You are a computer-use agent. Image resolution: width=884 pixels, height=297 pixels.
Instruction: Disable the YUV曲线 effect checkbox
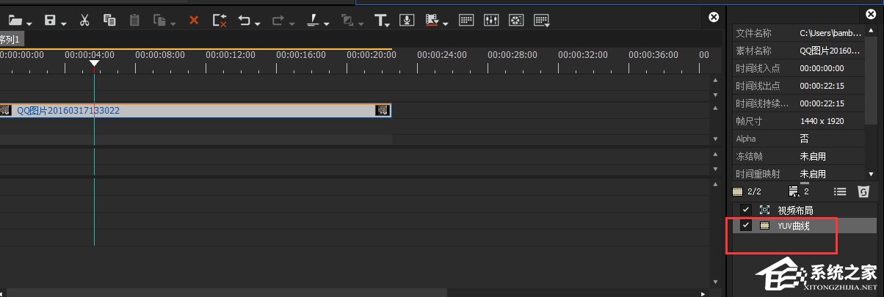[x=746, y=226]
